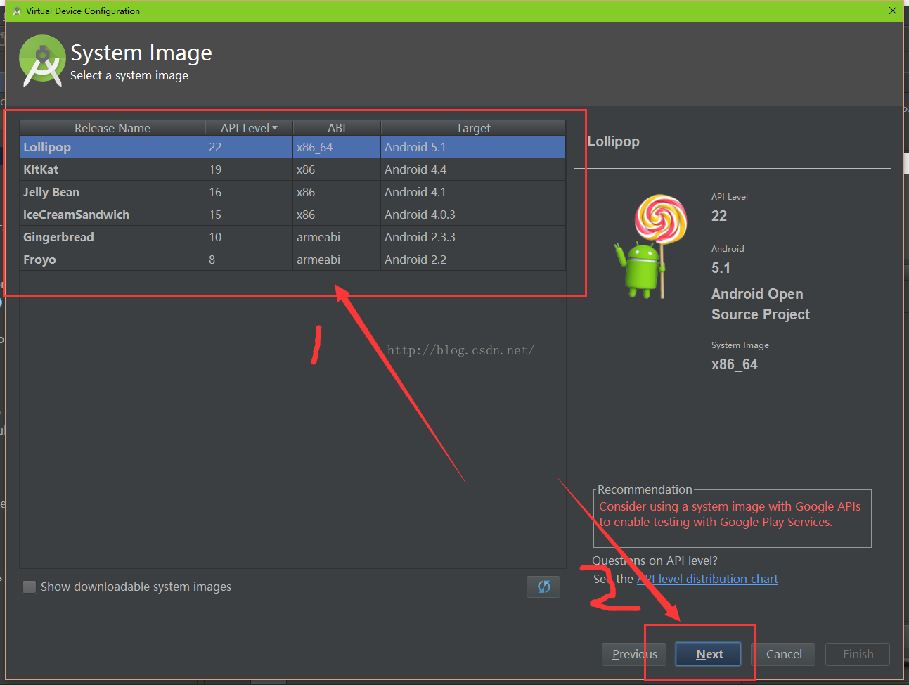Viewport: 909px width, 685px height.
Task: Click the Lollipop heading in details panel
Action: 613,141
